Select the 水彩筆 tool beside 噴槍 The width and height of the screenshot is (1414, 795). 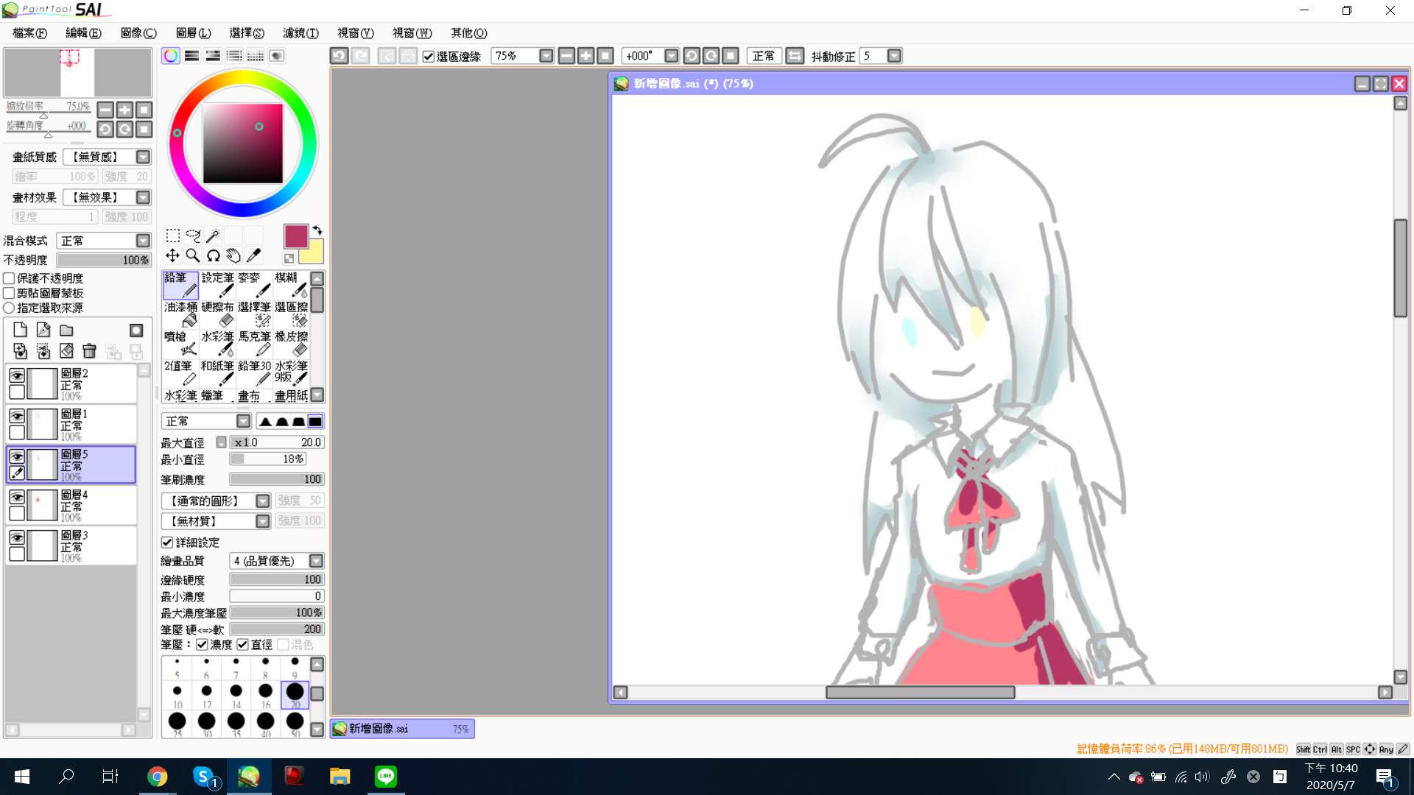[217, 344]
